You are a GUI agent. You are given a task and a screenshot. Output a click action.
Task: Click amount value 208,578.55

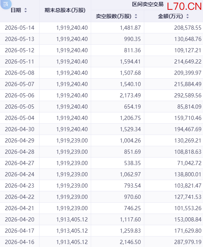pos(188,28)
